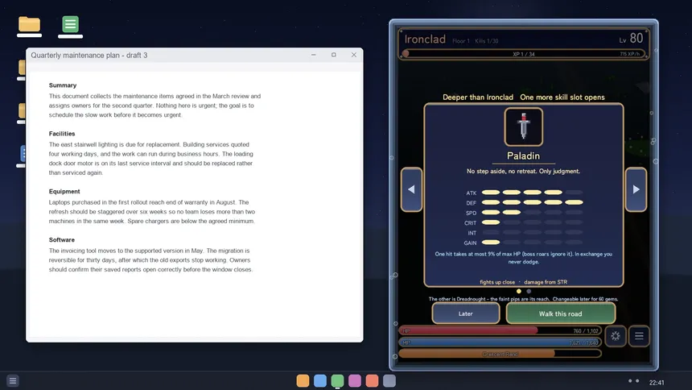
Task: Click the Paladin sword class icon
Action: (523, 127)
